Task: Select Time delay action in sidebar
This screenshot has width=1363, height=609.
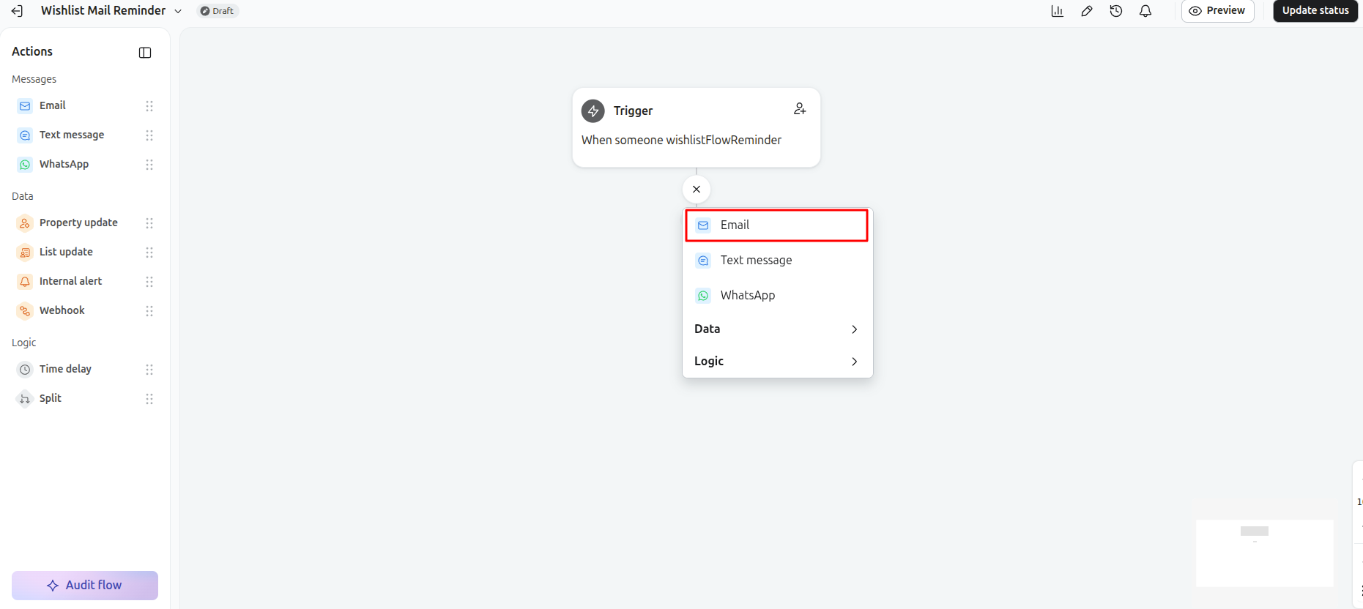Action: (x=85, y=369)
